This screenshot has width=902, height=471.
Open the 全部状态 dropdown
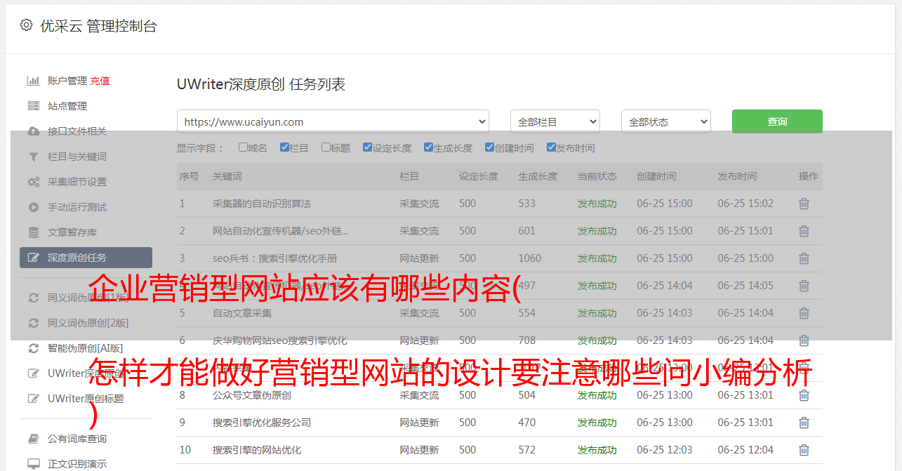point(666,121)
